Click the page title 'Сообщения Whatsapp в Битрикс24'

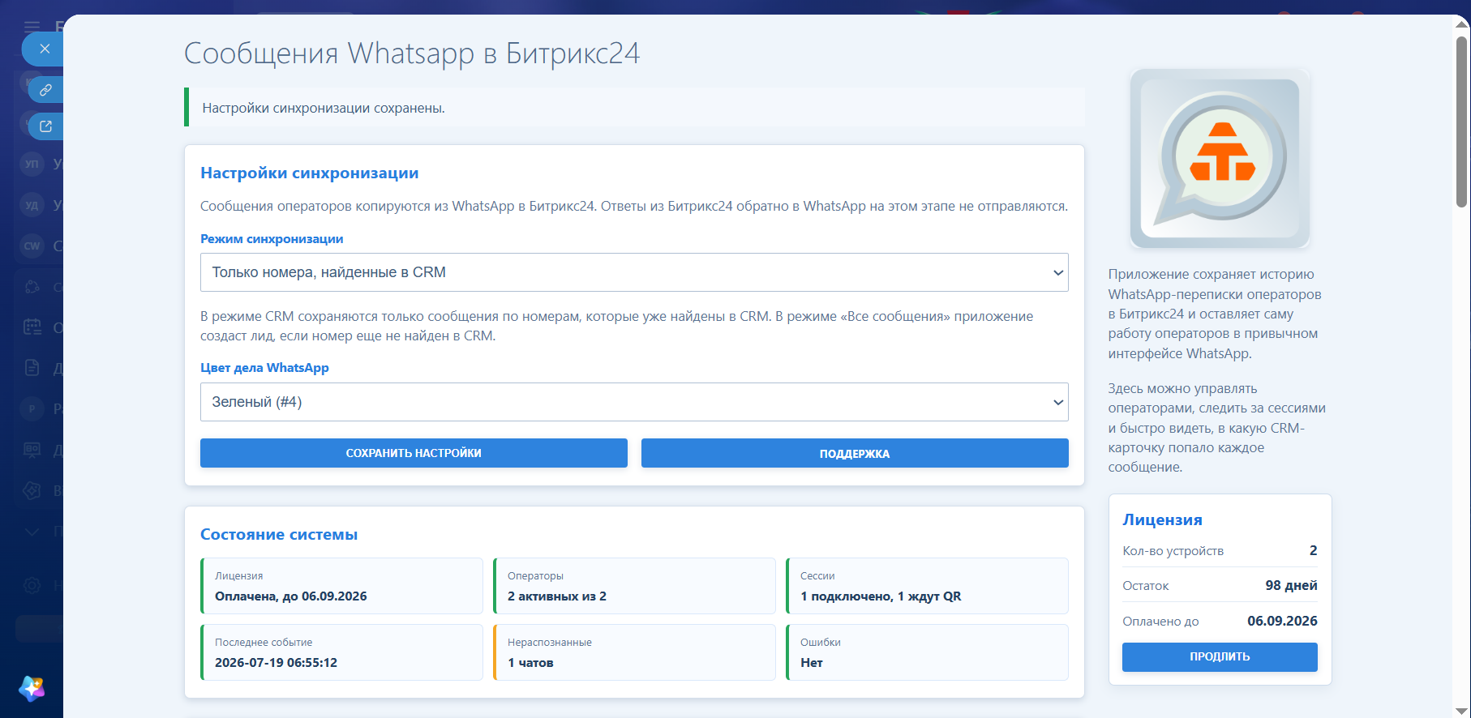click(x=412, y=53)
